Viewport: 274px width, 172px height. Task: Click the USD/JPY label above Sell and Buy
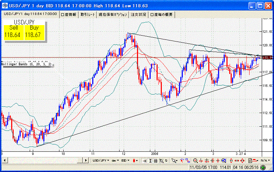click(24, 22)
